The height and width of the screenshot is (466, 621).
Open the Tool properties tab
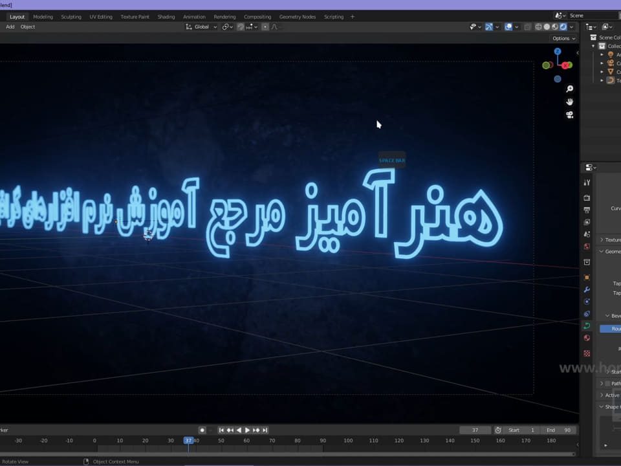587,183
